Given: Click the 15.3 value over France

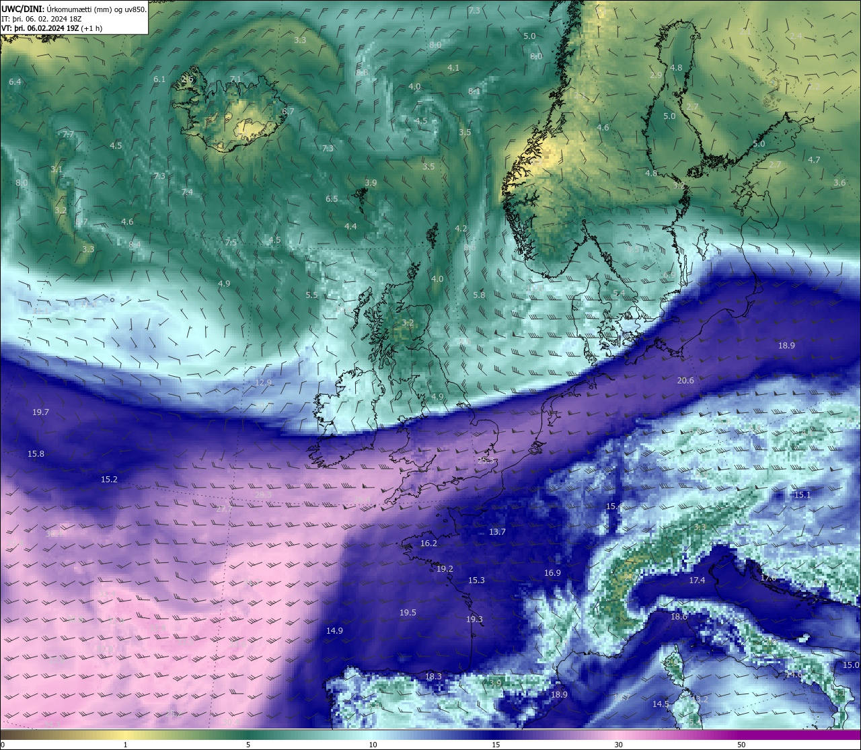Looking at the screenshot, I should tap(476, 580).
